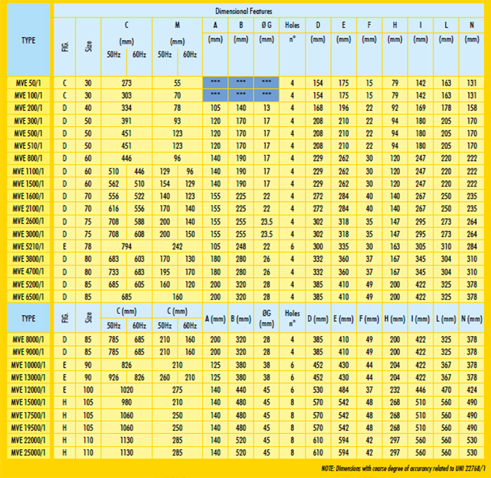Select the B value 248 in the MVE 5210/1 row
Viewport: 491px width, 478px height.
pos(241,246)
